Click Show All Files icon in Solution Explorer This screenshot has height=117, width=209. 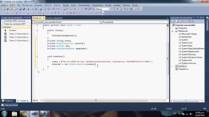177,21
